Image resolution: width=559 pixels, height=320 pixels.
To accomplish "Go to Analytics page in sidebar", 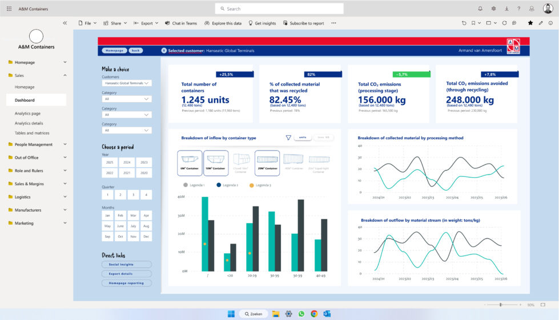I will 27,114.
